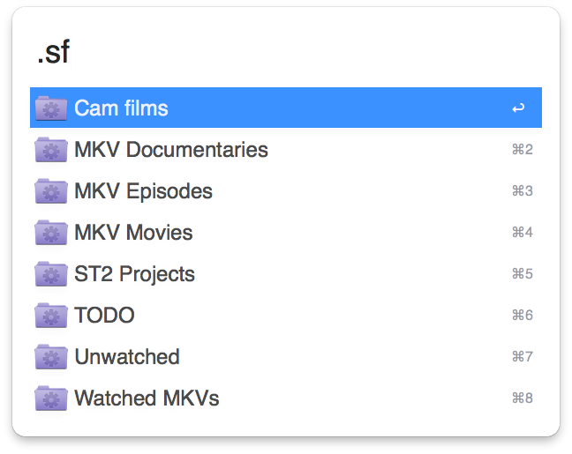This screenshot has width=572, height=454.
Task: Open the Cam films result
Action: pos(121,108)
